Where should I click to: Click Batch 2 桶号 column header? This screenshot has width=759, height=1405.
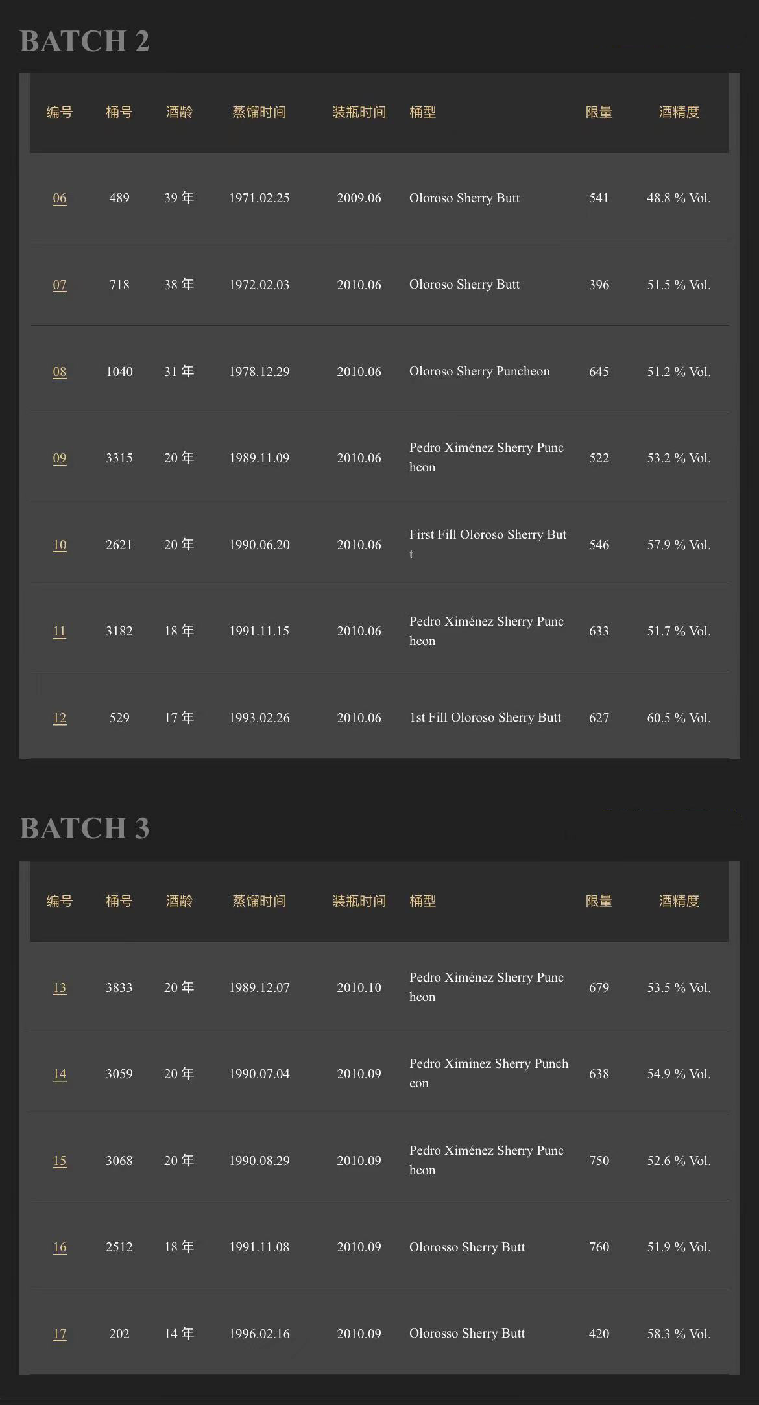119,112
